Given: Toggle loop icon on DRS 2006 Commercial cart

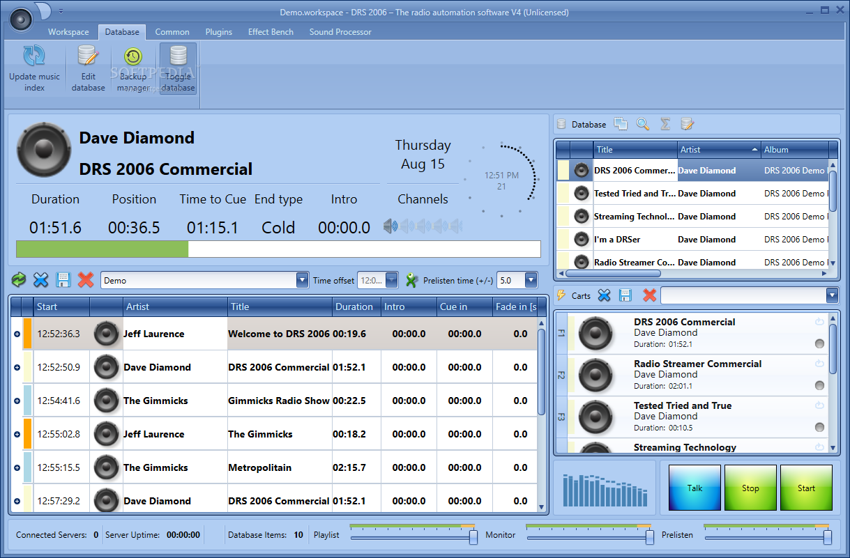Looking at the screenshot, I should coord(819,322).
